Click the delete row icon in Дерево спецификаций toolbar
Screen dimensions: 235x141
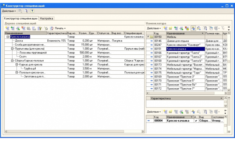(x=23, y=28)
